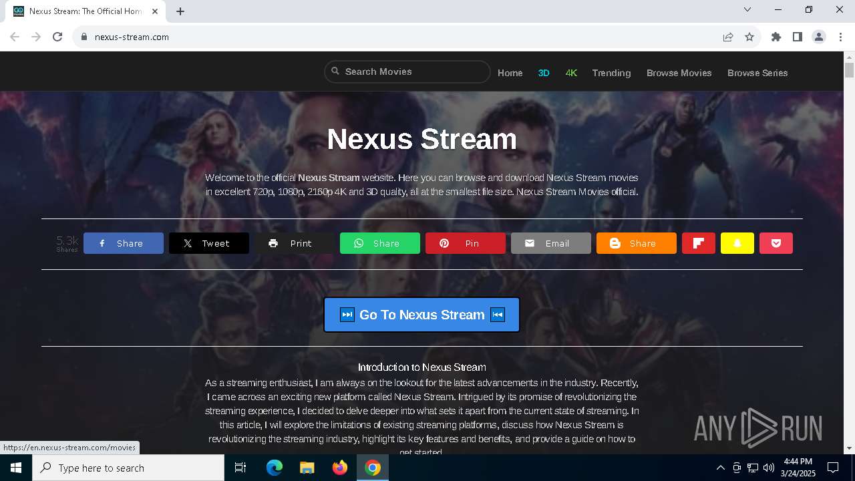
Task: Switch to Chrome on the taskbar
Action: (x=373, y=468)
